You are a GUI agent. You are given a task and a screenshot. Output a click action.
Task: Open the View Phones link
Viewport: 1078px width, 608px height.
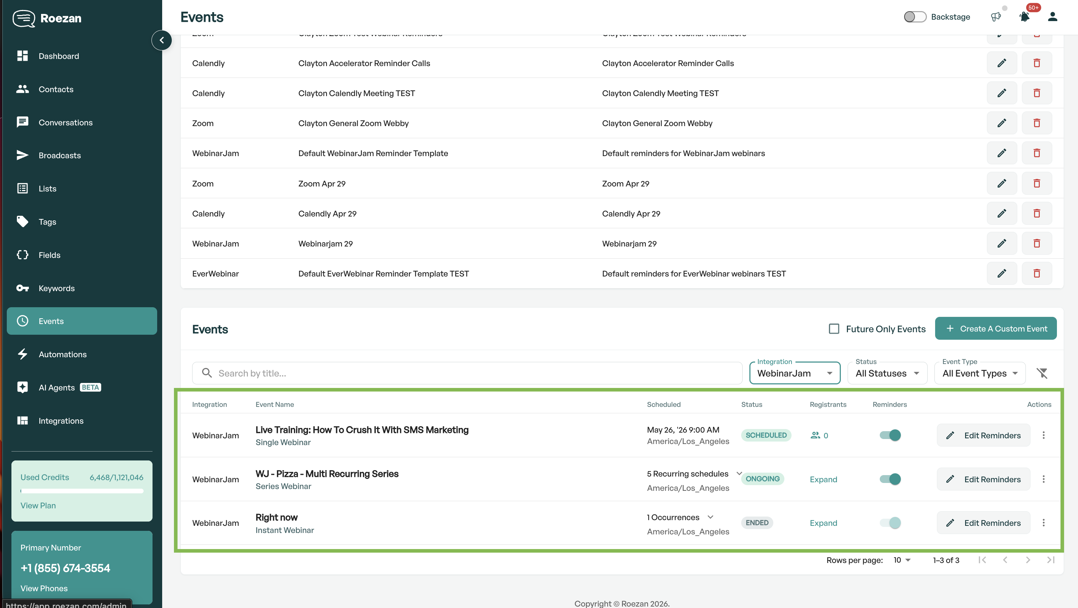44,588
